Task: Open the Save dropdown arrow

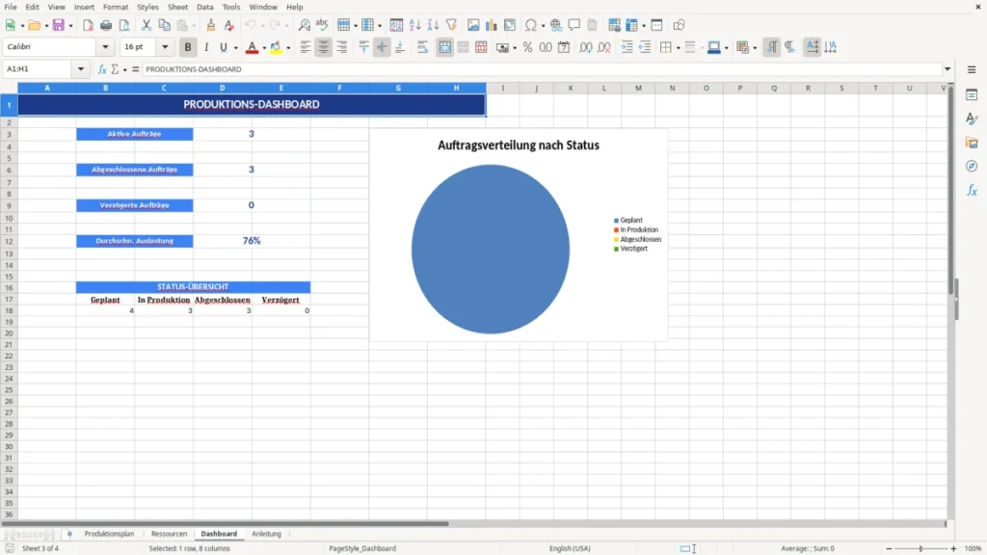Action: coord(70,26)
